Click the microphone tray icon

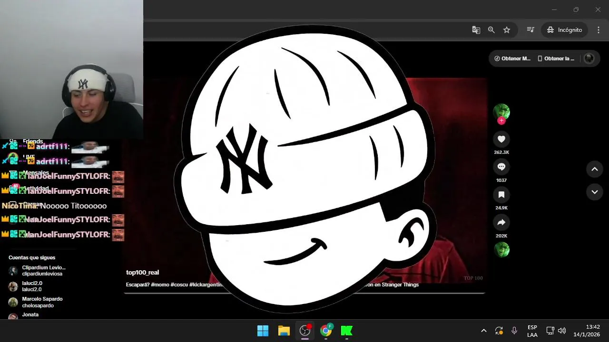tap(514, 331)
